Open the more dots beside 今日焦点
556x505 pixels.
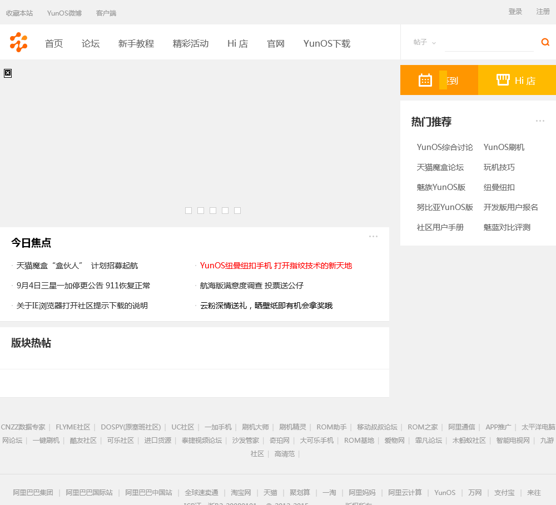click(x=373, y=236)
